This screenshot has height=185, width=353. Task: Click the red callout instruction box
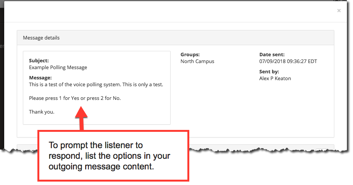pyautogui.click(x=113, y=156)
